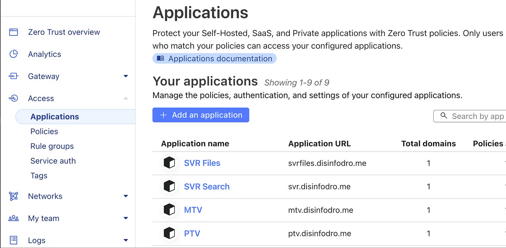Click the ptv.disinfodro.me URL cell
This screenshot has height=248, width=506.
click(x=320, y=233)
